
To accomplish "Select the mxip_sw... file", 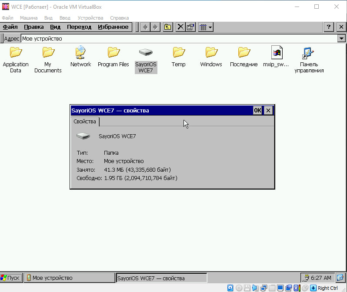I will pos(276,57).
